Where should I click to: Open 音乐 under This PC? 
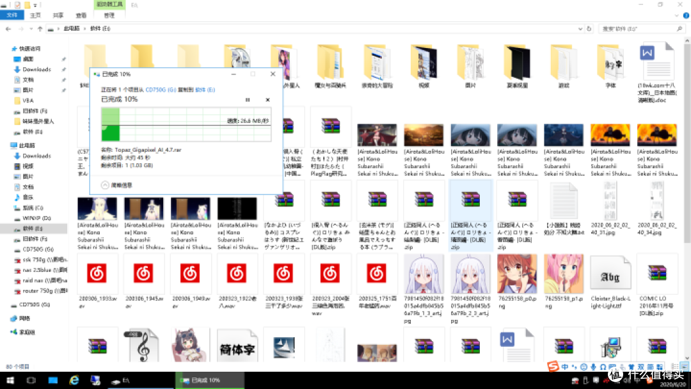pos(28,197)
